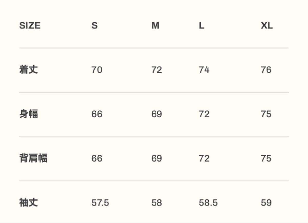
Task: Select the 袖丈 row label
Action: pyautogui.click(x=28, y=203)
